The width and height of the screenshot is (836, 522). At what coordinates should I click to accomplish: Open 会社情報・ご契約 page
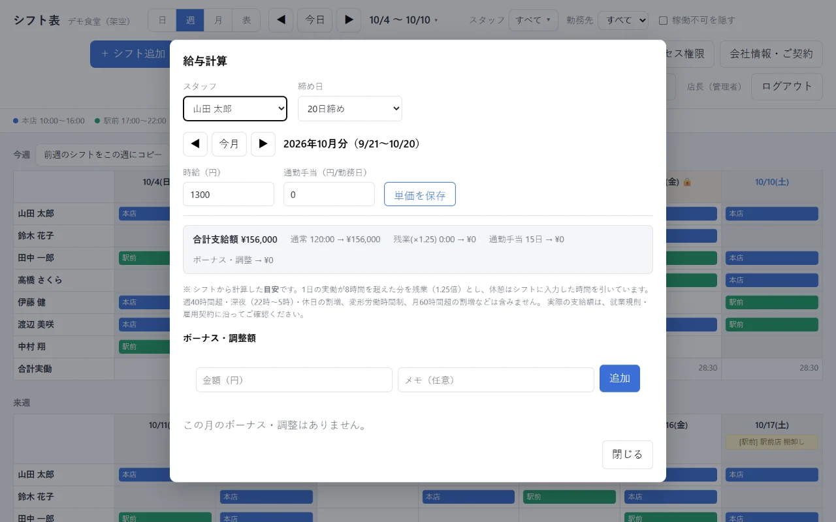pos(771,54)
